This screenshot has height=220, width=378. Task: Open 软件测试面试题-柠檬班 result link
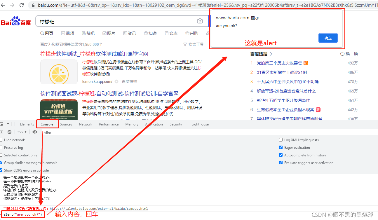pos(109,94)
